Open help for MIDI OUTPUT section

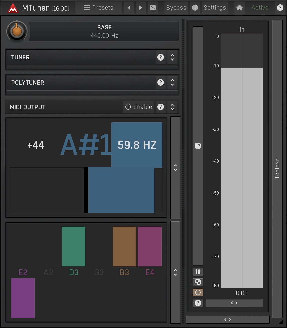click(161, 107)
